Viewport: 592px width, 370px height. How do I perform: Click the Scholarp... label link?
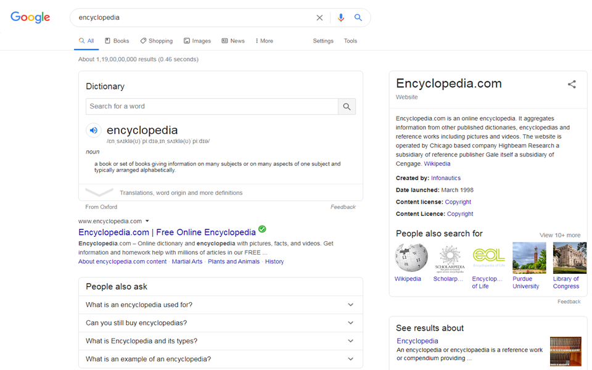(448, 279)
